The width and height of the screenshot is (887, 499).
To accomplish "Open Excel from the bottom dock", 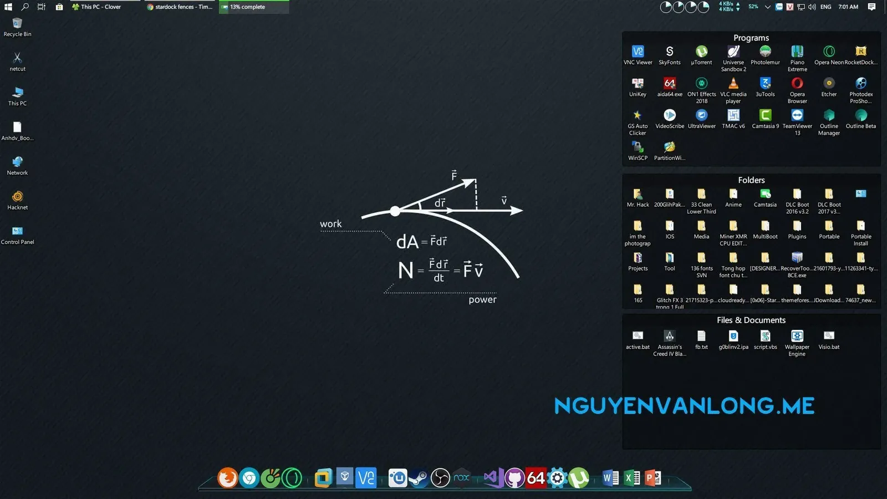I will 632,478.
